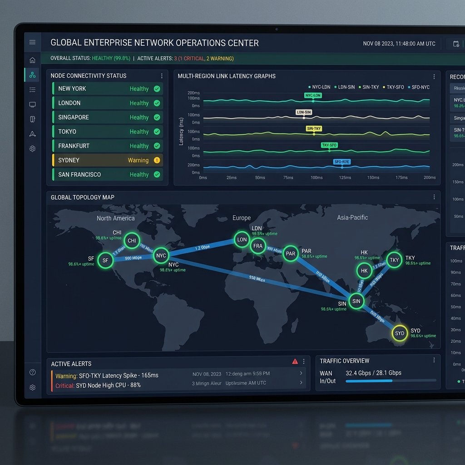Click the HK node on topology map
Viewport: 465px width, 465px height.
(364, 271)
